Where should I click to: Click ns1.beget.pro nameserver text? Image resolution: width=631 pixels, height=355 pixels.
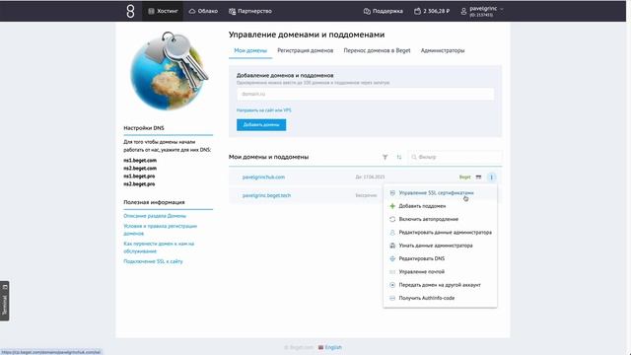pos(139,177)
